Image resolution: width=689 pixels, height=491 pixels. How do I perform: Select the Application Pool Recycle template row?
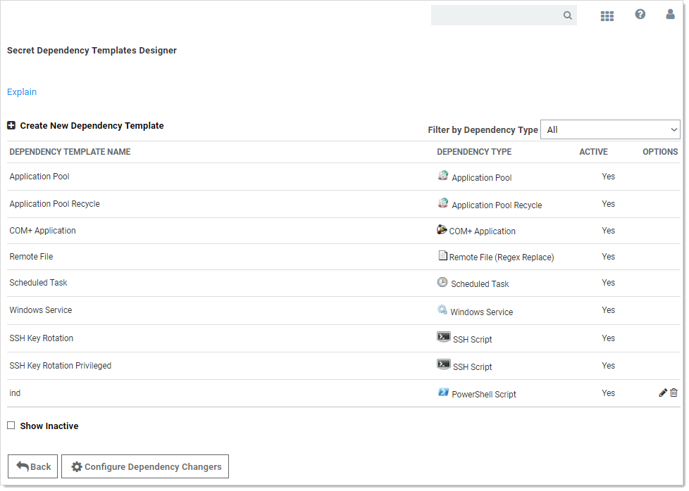(x=55, y=204)
